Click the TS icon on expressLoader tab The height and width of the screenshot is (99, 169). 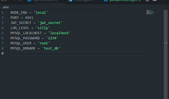(29, 1)
